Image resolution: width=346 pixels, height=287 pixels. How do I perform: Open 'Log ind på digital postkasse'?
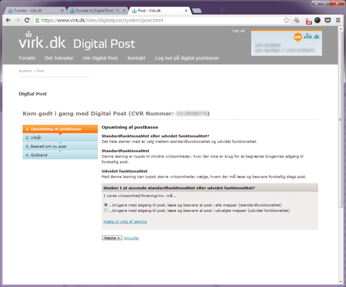point(187,58)
